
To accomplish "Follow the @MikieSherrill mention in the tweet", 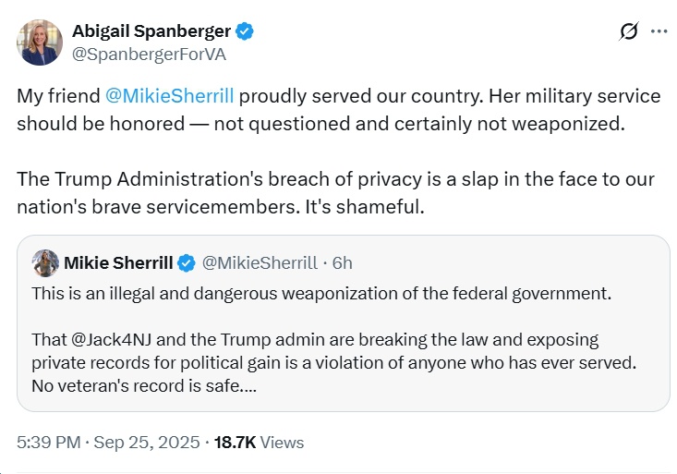I will 169,96.
